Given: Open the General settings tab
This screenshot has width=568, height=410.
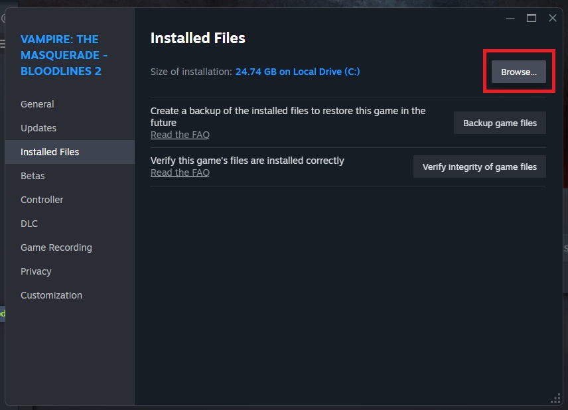Looking at the screenshot, I should (37, 104).
